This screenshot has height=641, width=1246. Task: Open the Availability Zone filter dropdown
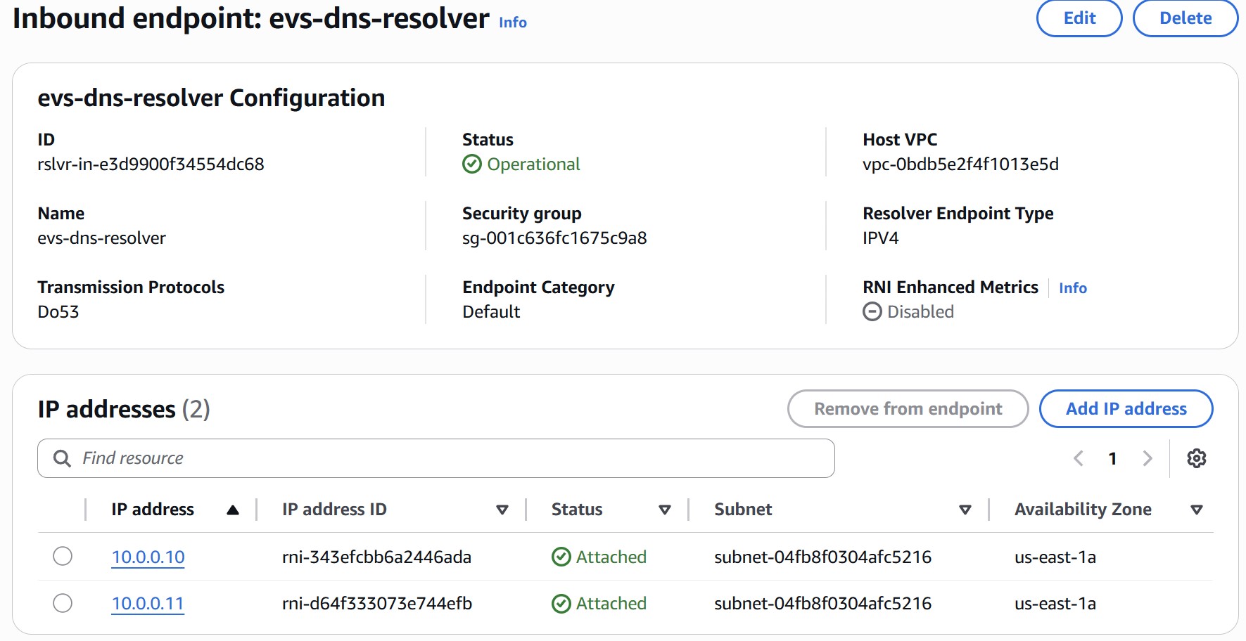click(x=1197, y=509)
